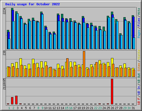Click day label 10 on the axis

coord(46,108)
